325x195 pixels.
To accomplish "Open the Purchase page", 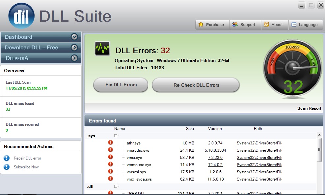I will click(212, 25).
